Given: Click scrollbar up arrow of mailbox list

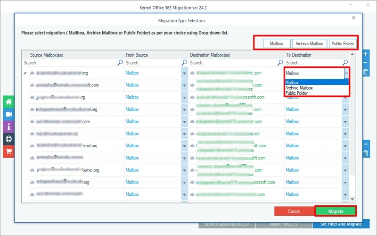Looking at the screenshot, I should [352, 54].
